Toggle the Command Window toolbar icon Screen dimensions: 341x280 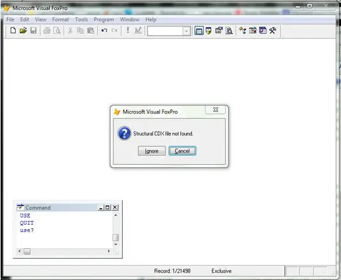coord(199,31)
